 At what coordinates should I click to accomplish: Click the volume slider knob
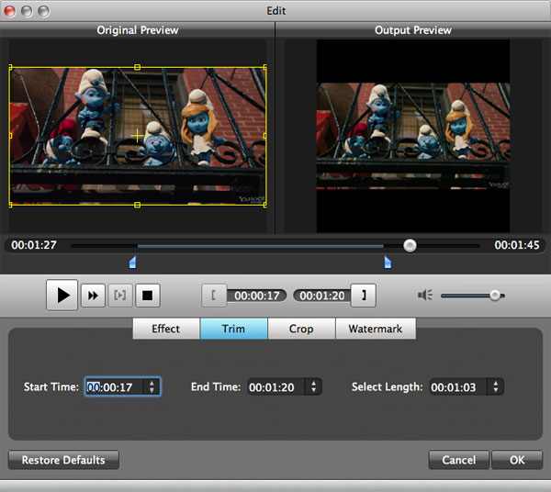(x=495, y=296)
